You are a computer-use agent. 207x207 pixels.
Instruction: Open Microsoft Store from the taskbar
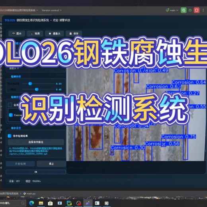(x=50, y=203)
